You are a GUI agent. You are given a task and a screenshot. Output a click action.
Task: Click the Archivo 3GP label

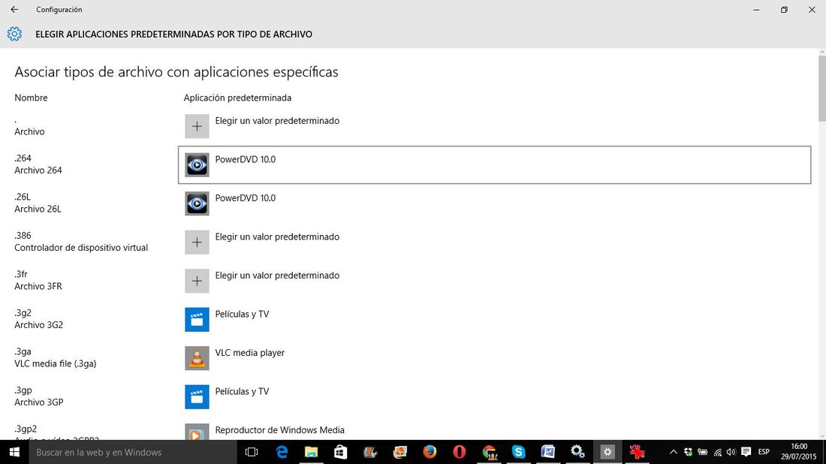coord(38,402)
